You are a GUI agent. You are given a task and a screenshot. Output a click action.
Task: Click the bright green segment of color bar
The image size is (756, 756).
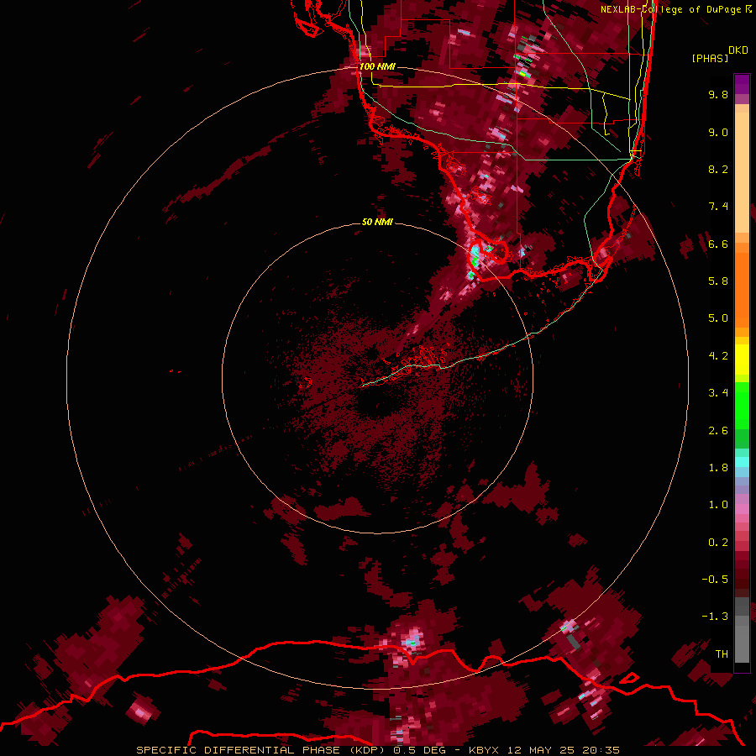click(x=742, y=405)
